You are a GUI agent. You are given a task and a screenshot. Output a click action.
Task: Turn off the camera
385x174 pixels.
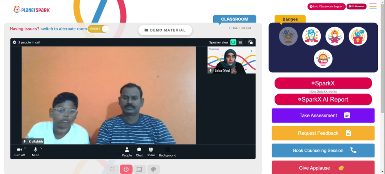[19, 152]
